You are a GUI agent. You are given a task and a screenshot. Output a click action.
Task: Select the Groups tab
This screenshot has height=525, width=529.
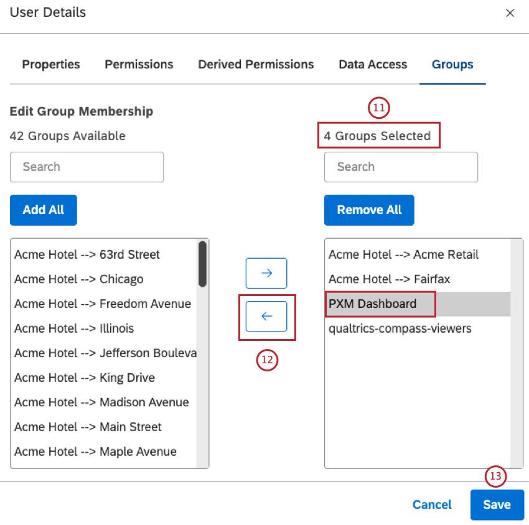pyautogui.click(x=452, y=64)
